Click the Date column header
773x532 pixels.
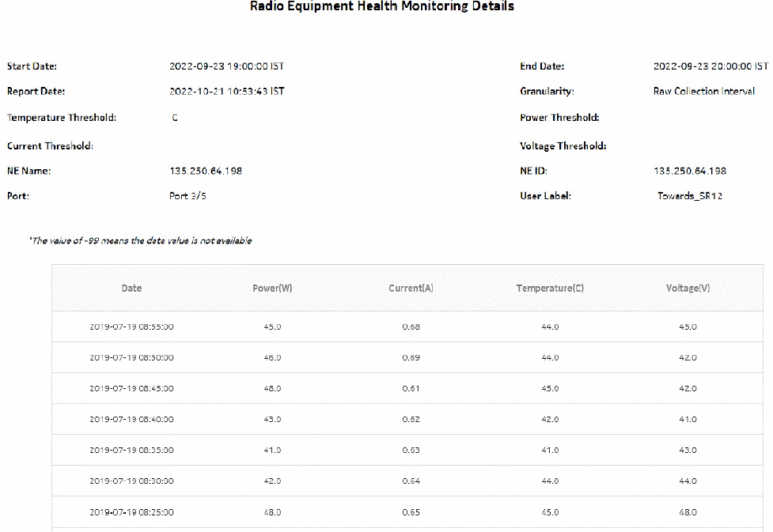131,288
